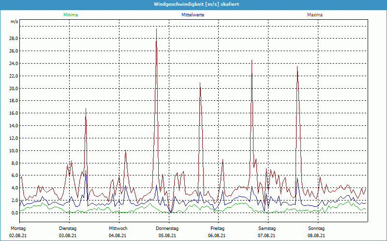The height and width of the screenshot is (241, 387).
Task: Click the 22,0 y-axis value
Action: click(x=15, y=76)
